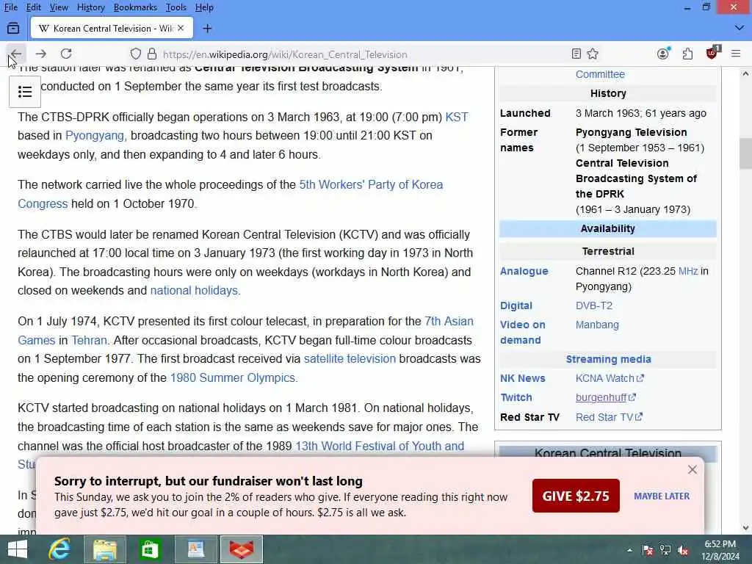The width and height of the screenshot is (752, 564).
Task: Open the History menu
Action: tap(90, 7)
